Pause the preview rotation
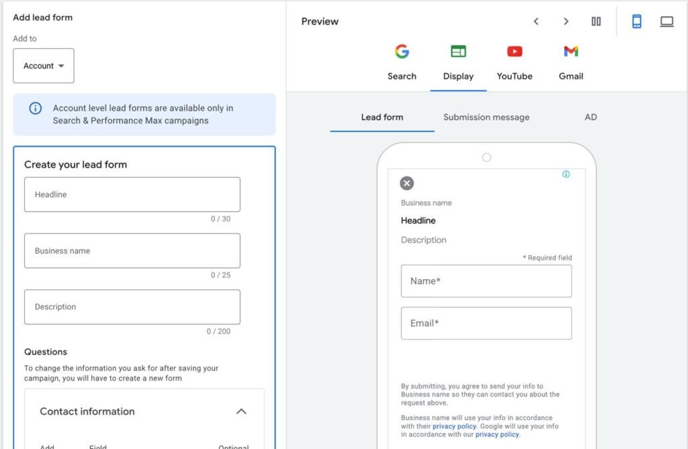 [x=596, y=21]
